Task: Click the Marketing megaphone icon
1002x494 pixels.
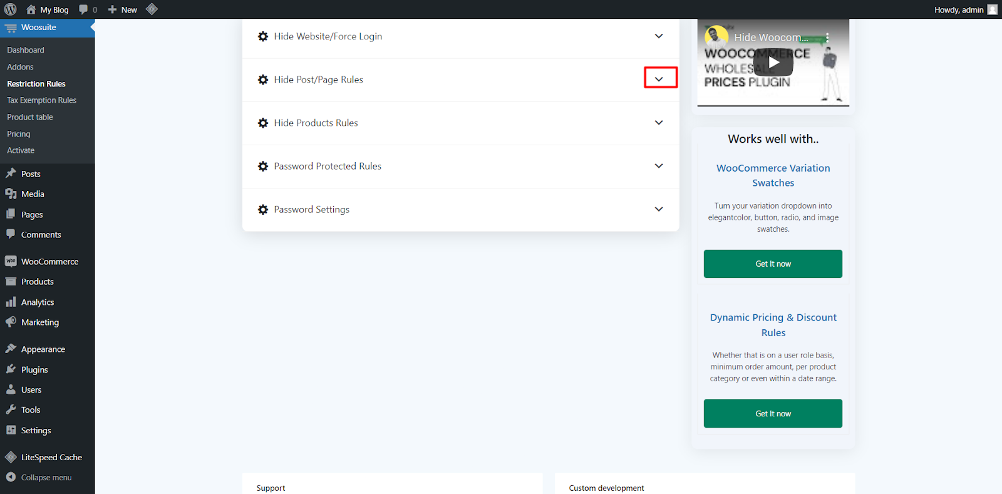Action: tap(11, 322)
